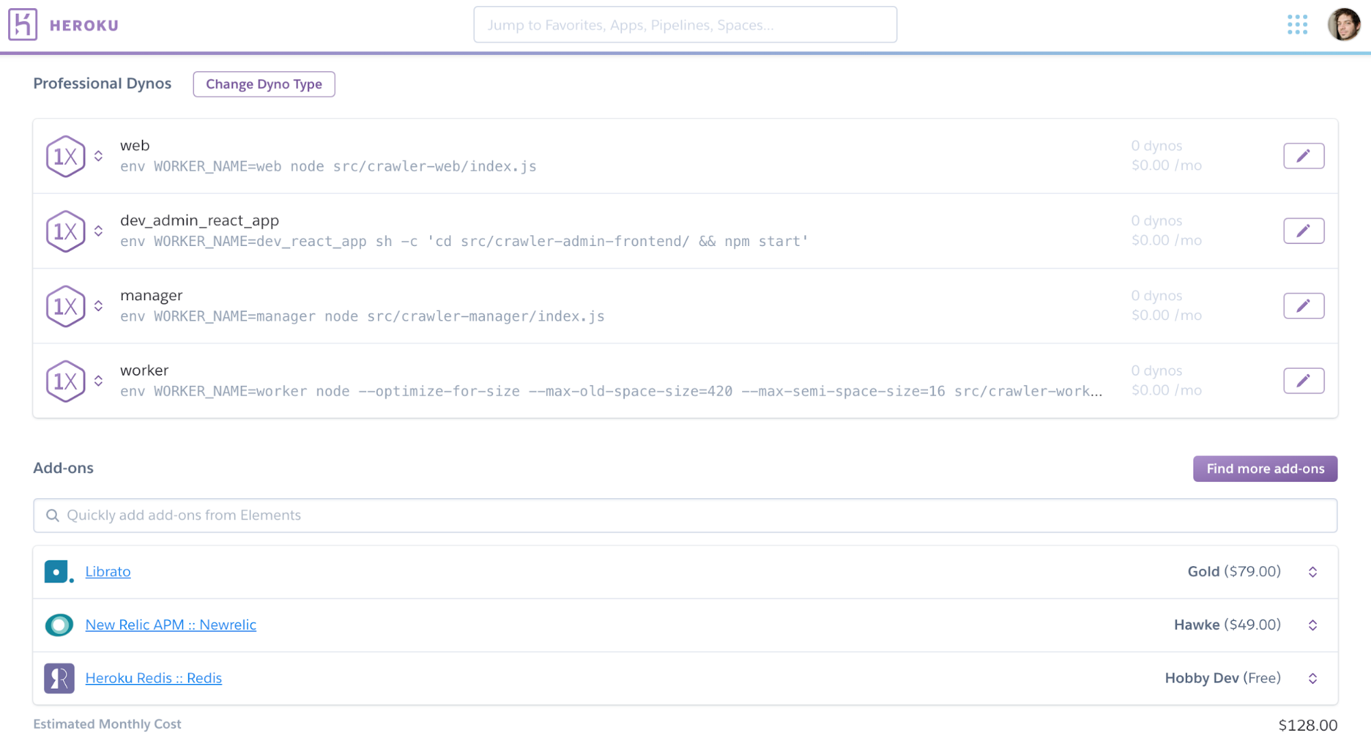This screenshot has width=1371, height=747.
Task: Click Find more add-ons button
Action: point(1265,469)
